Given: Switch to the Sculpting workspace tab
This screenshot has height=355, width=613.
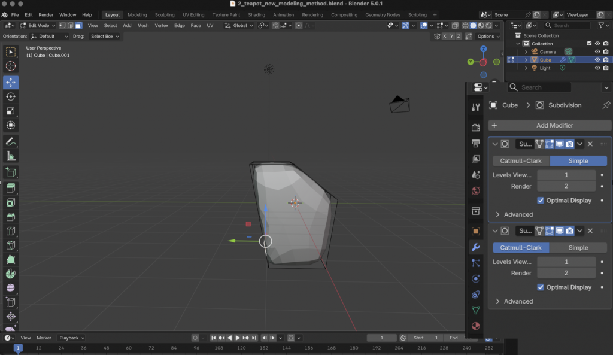Looking at the screenshot, I should point(165,14).
